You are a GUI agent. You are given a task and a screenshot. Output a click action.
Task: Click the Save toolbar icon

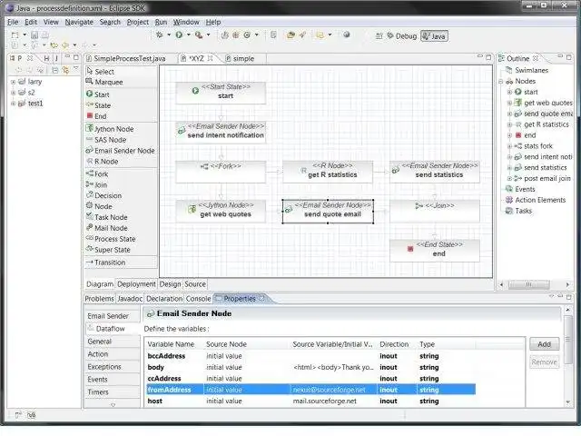click(x=34, y=35)
